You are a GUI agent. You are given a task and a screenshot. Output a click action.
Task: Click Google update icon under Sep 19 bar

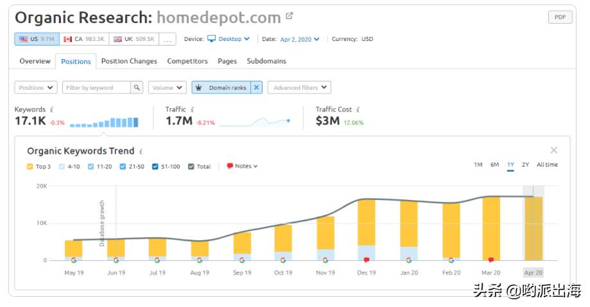pyautogui.click(x=242, y=260)
